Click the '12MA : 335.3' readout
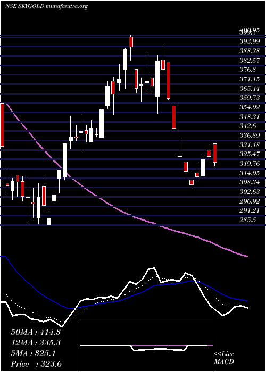This screenshot has height=372, width=266. 36,343
